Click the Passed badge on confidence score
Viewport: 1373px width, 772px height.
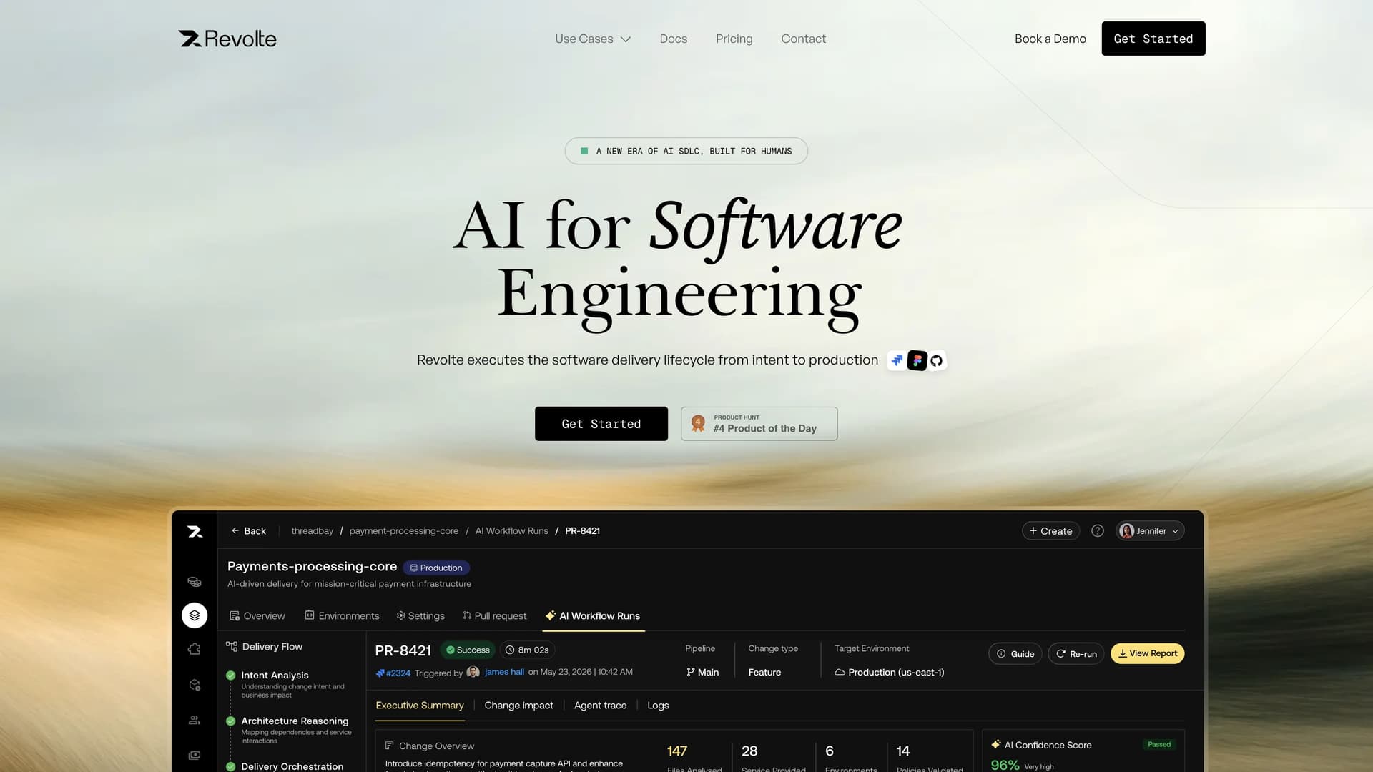click(1158, 744)
